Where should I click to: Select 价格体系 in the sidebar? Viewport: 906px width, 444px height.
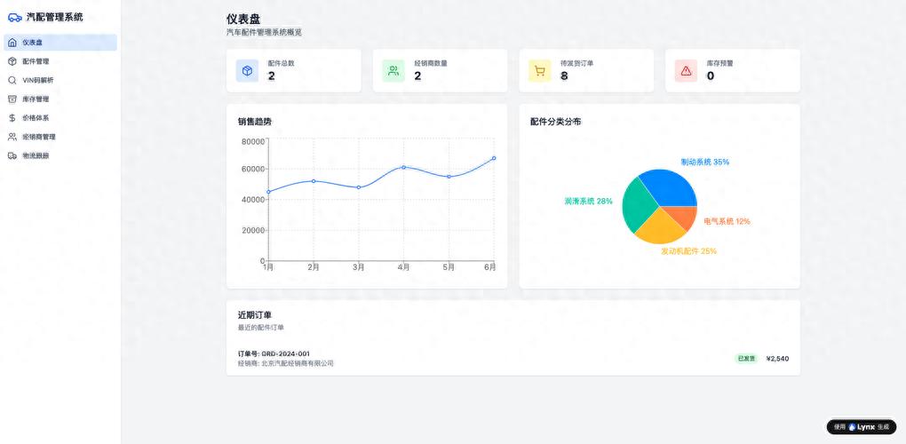pyautogui.click(x=60, y=118)
